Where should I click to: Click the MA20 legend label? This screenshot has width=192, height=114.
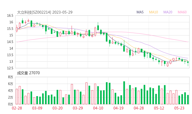[x=168, y=12]
